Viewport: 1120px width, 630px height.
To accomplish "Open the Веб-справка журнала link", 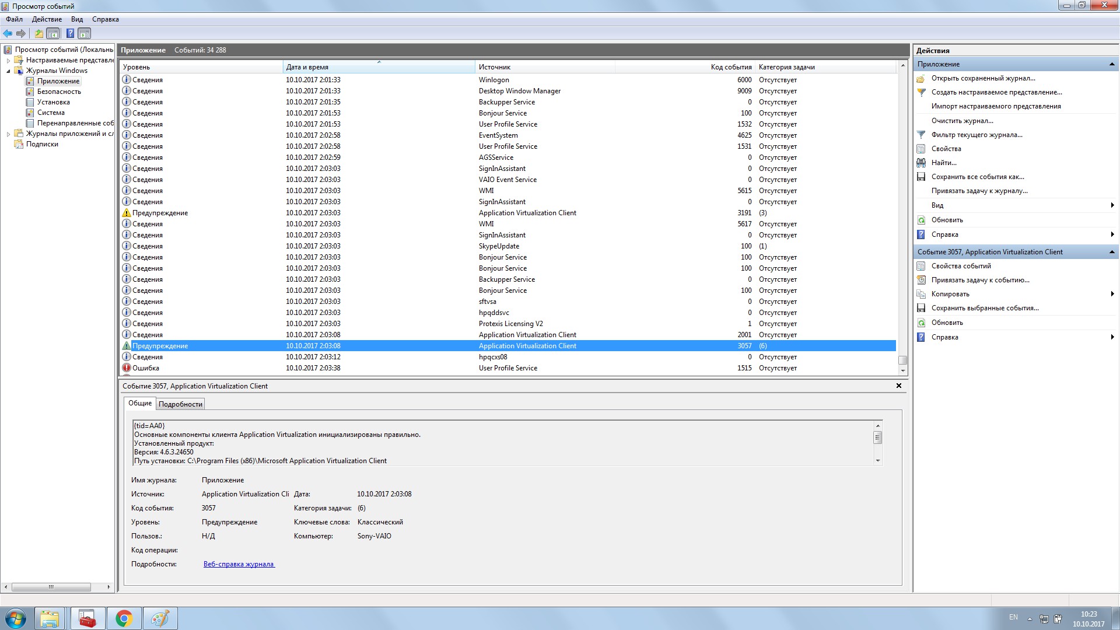I will pos(239,564).
